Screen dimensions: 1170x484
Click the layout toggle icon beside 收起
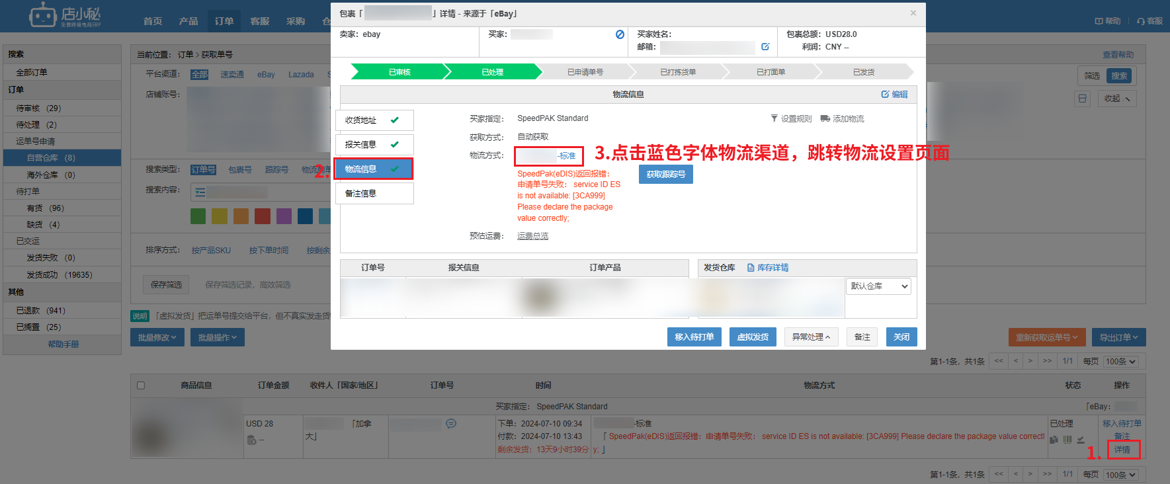[1082, 99]
